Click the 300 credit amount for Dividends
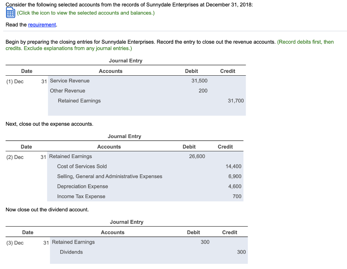This screenshot has width=347, height=269. [x=241, y=252]
